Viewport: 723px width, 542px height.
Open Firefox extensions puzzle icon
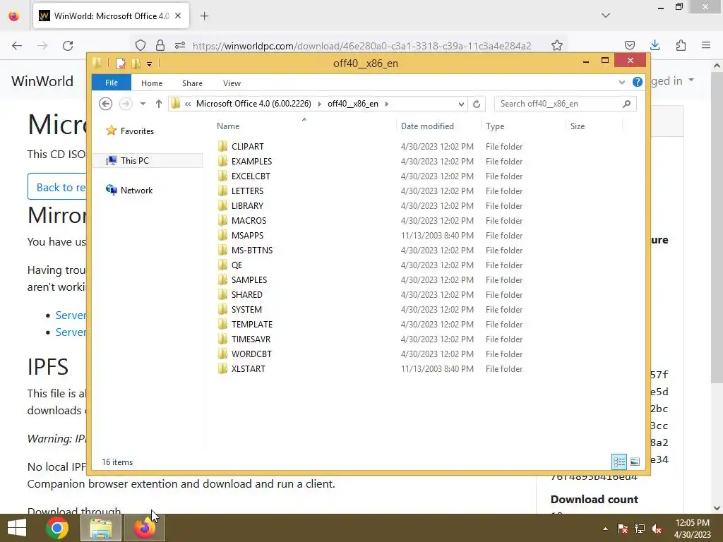[x=681, y=45]
